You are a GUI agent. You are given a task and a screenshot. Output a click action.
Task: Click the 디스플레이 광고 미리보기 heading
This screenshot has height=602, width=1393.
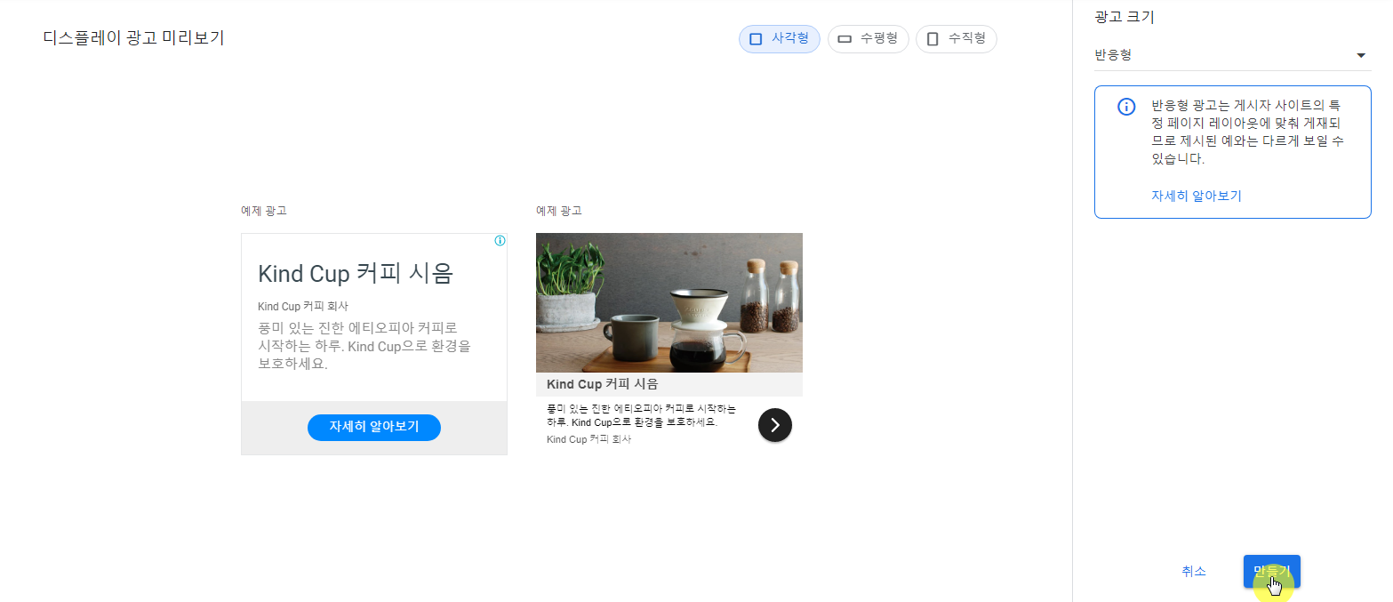133,38
